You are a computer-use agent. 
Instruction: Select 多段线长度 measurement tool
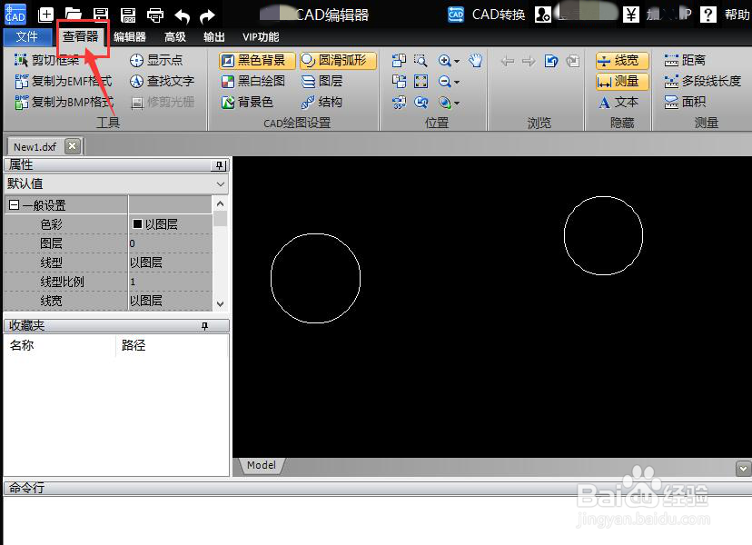(703, 81)
